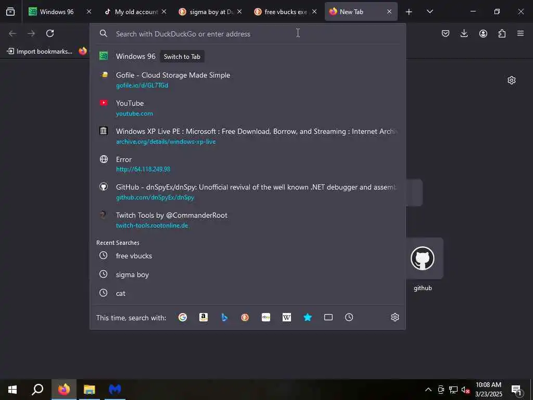Reload the current page

(50, 33)
